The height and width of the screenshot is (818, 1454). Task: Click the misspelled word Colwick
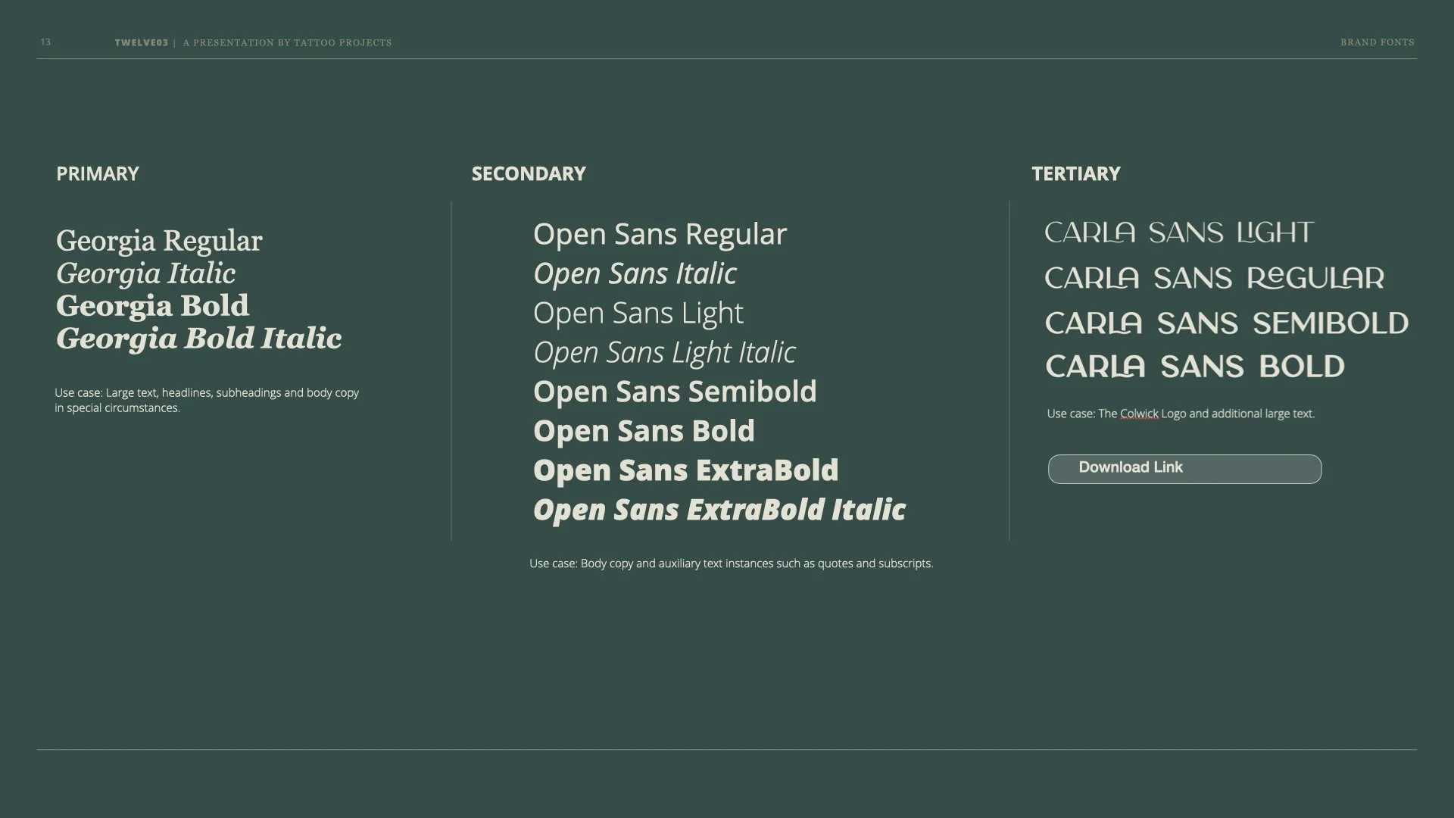click(1138, 414)
